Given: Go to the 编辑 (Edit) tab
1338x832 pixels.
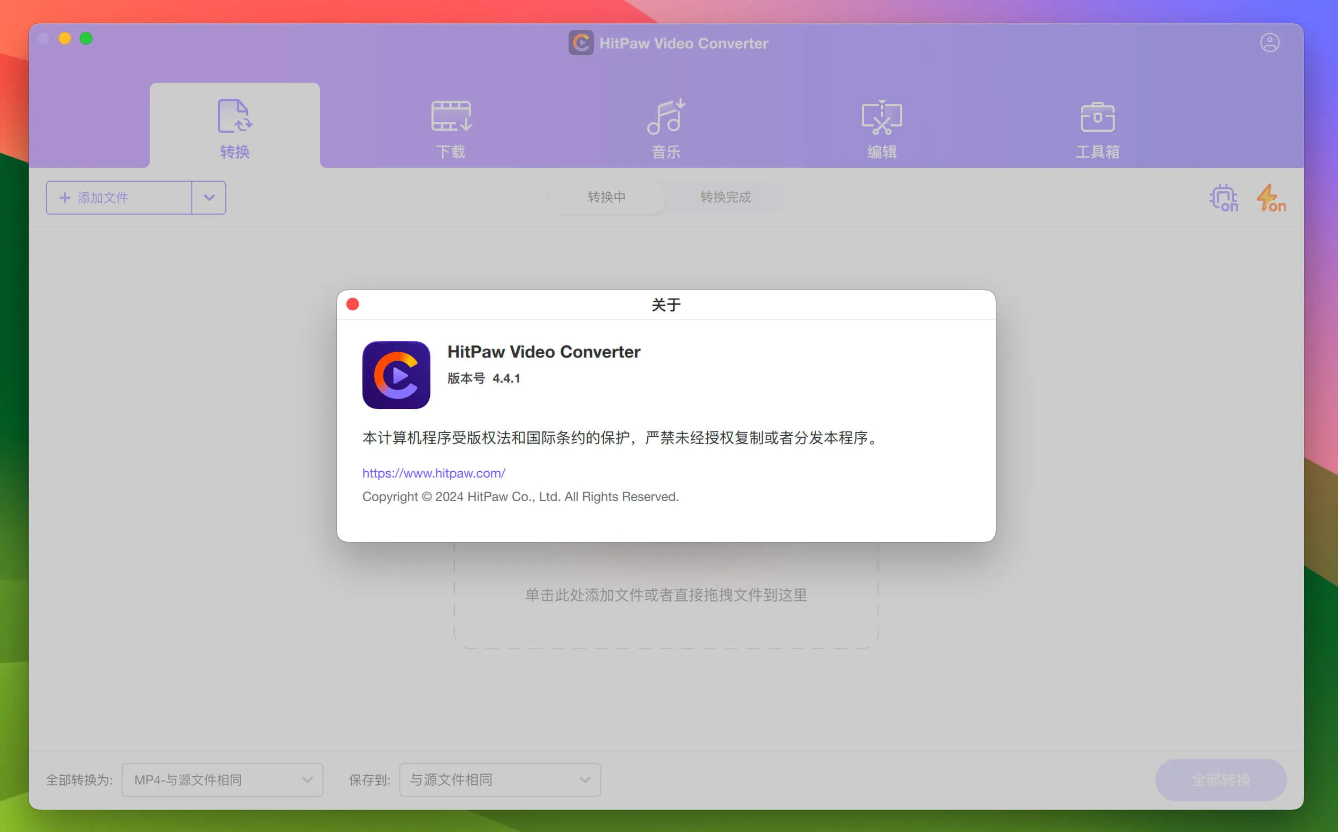Looking at the screenshot, I should pos(882,129).
